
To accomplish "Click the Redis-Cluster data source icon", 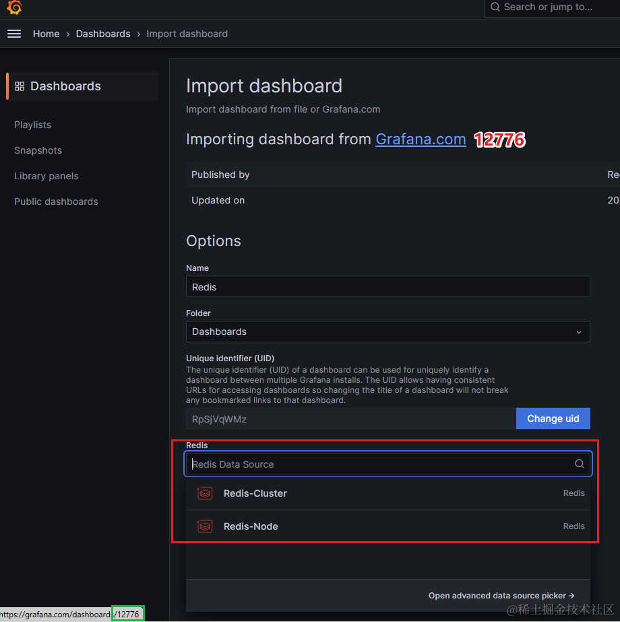I will click(205, 493).
